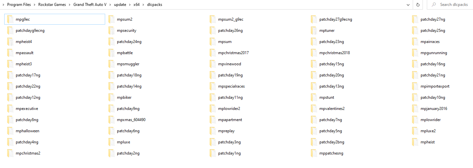Click the mphalloween folder icon
This screenshot has height=168, width=473.
coord(10,131)
